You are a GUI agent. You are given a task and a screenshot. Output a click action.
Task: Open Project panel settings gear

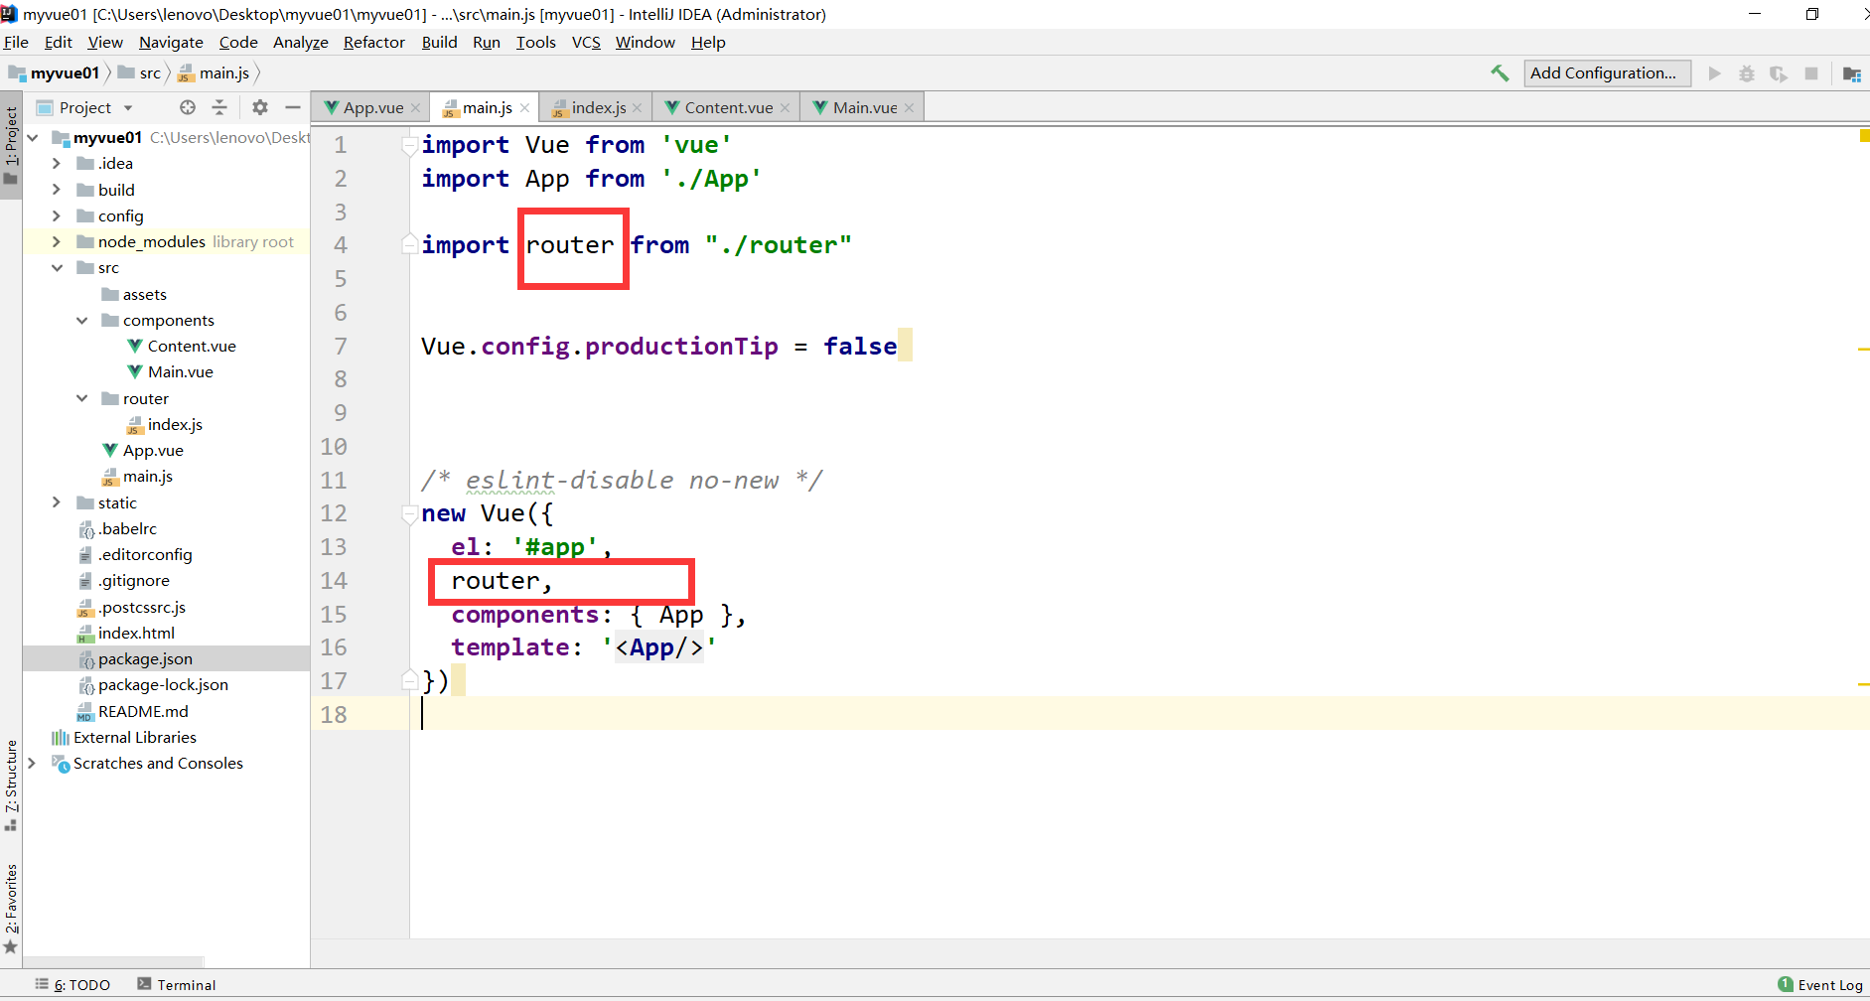[x=260, y=107]
